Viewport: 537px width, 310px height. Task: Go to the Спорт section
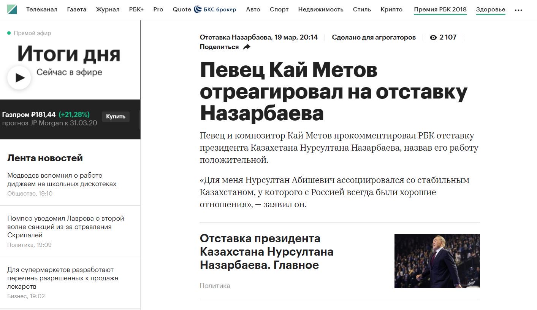279,10
